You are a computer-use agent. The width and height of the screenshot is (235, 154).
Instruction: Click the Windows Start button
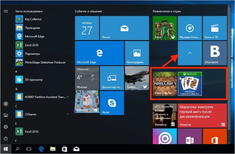(6, 149)
